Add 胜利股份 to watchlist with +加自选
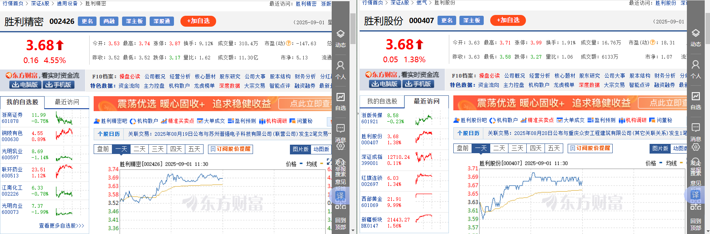This screenshot has width=710, height=234. (x=508, y=20)
